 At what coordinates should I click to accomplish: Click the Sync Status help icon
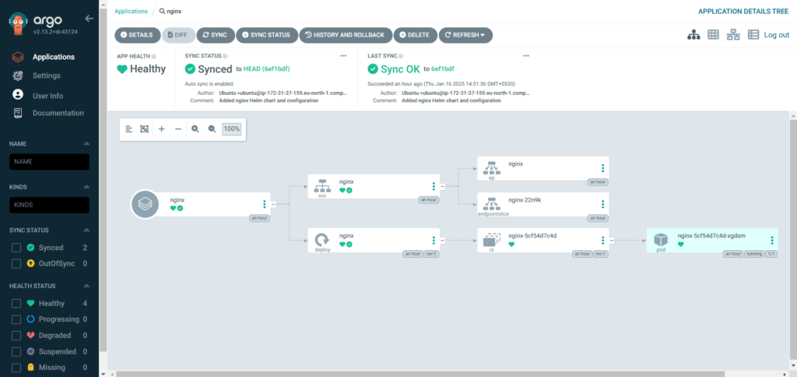(225, 57)
